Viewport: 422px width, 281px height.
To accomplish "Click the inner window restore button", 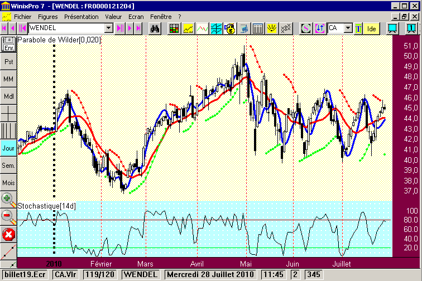I will click(x=404, y=17).
